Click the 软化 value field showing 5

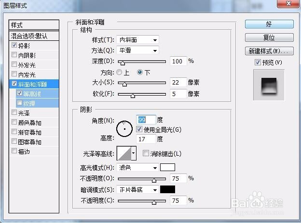[x=178, y=94]
